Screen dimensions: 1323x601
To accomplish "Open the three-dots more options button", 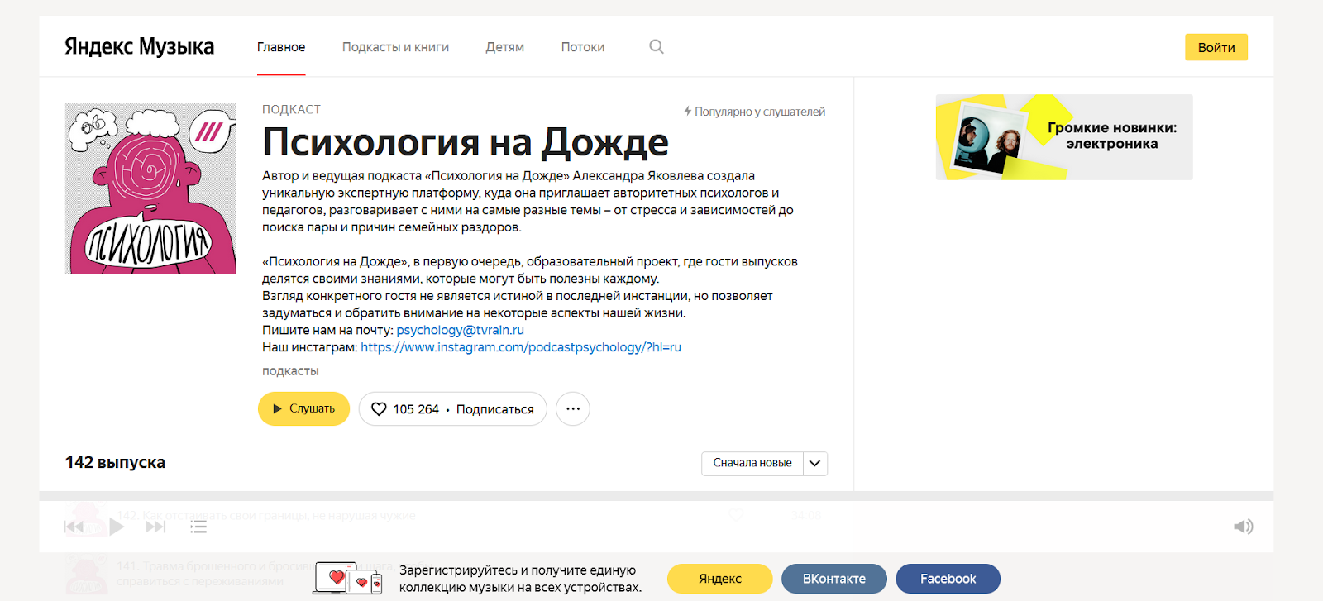I will pyautogui.click(x=573, y=408).
